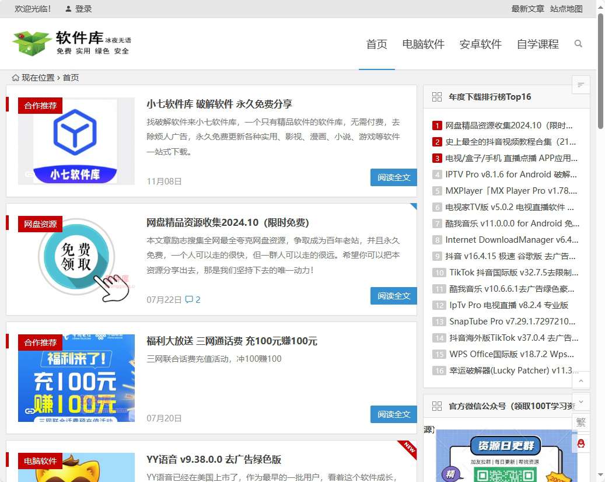Click the QQ penguin contact icon
Screen dimensions: 605x482
(580, 443)
